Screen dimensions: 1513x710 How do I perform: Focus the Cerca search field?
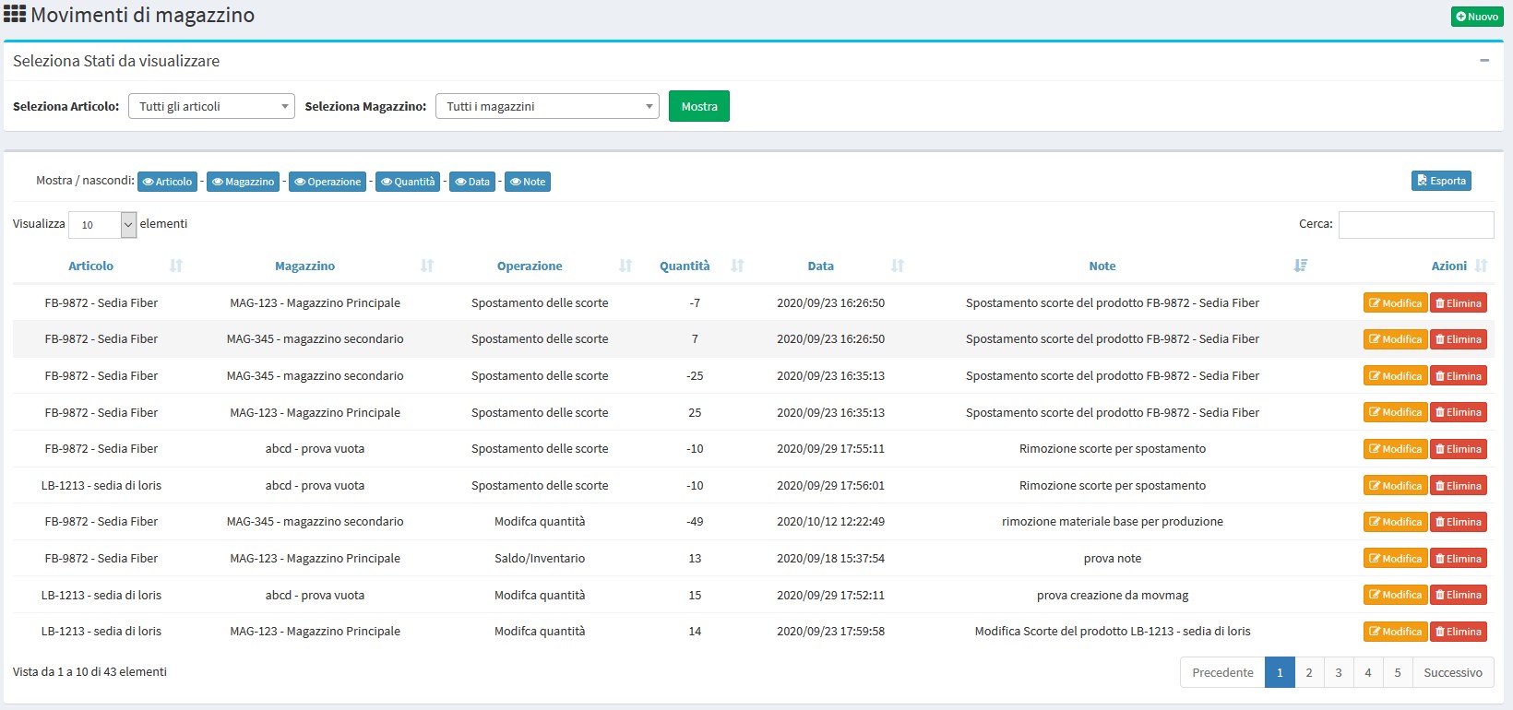[x=1416, y=225]
